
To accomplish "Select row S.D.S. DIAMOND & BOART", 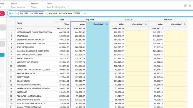I will pyautogui.click(x=28, y=100).
